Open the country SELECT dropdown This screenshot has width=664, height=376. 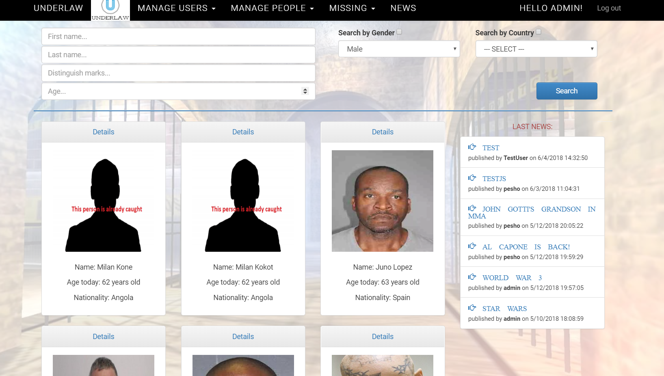click(x=536, y=49)
